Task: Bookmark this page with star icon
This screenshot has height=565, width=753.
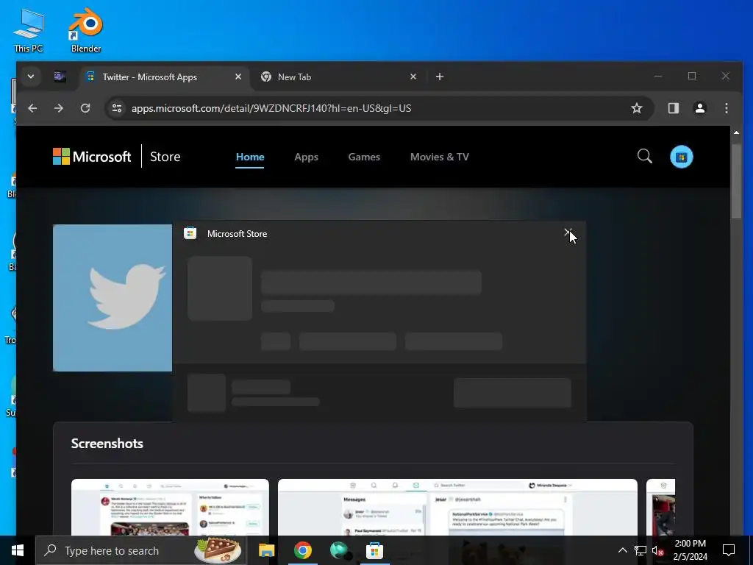Action: 636,108
